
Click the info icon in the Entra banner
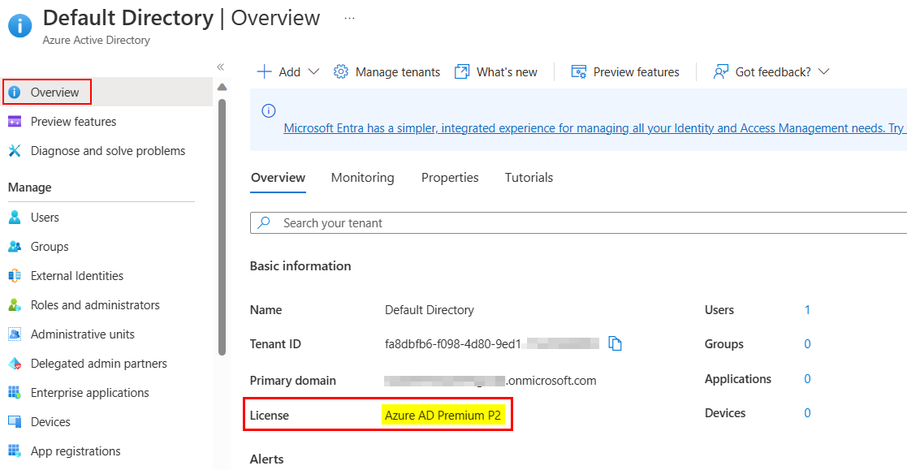269,110
